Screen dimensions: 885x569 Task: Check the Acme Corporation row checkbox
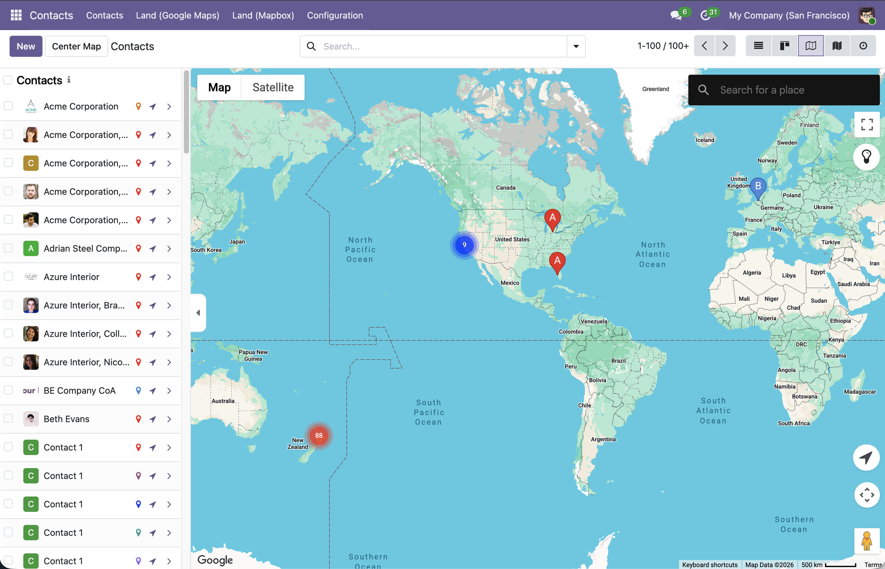[8, 106]
